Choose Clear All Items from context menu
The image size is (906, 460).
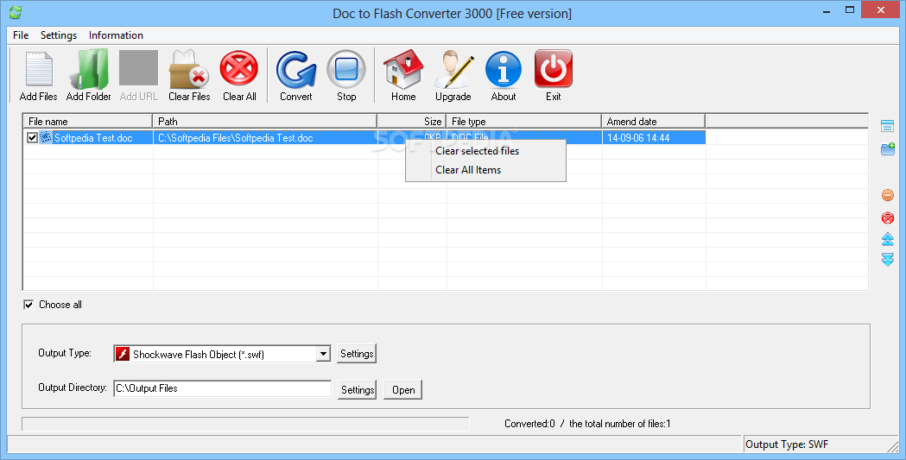coord(485,170)
